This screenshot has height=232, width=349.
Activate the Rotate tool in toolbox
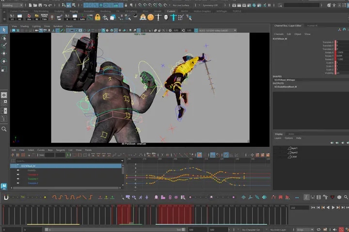4,61
